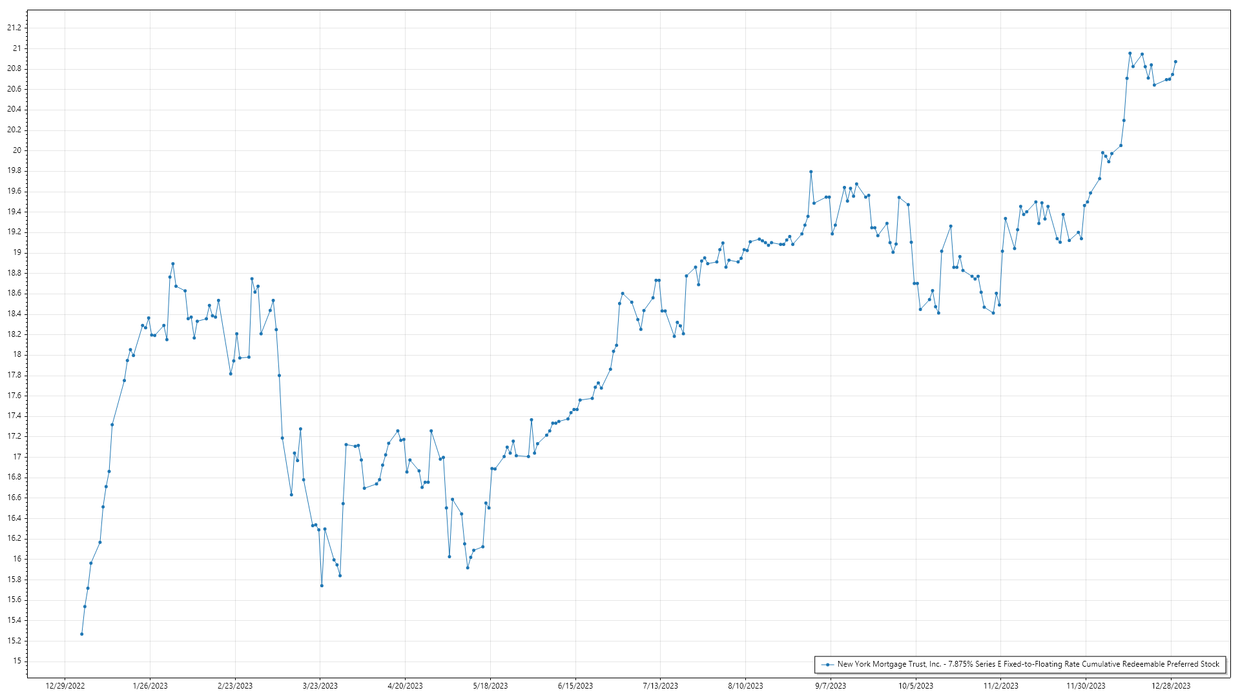Click the 9/7/2023 x-axis date label
This screenshot has width=1240, height=697.
coord(830,686)
